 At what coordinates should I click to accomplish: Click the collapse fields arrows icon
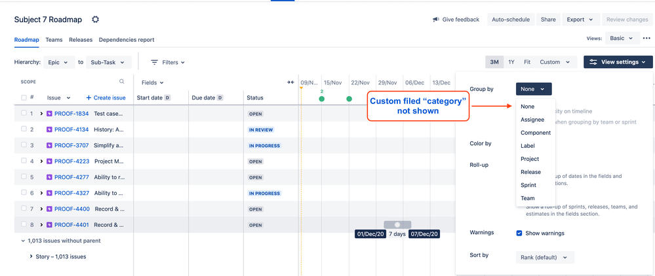pyautogui.click(x=290, y=82)
